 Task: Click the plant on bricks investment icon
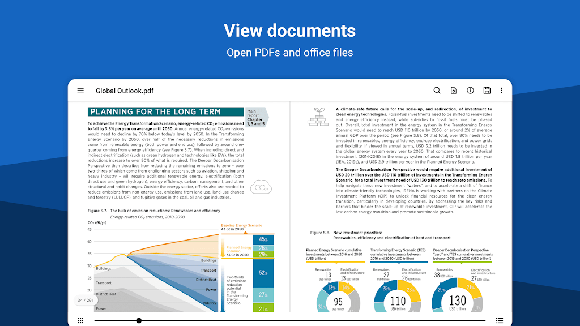[316, 115]
